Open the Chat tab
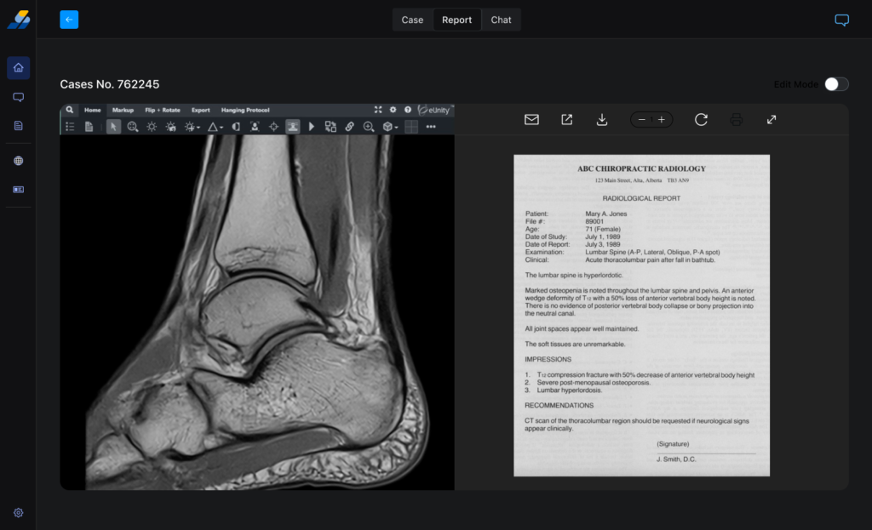Screen dimensions: 872x530 [x=501, y=20]
